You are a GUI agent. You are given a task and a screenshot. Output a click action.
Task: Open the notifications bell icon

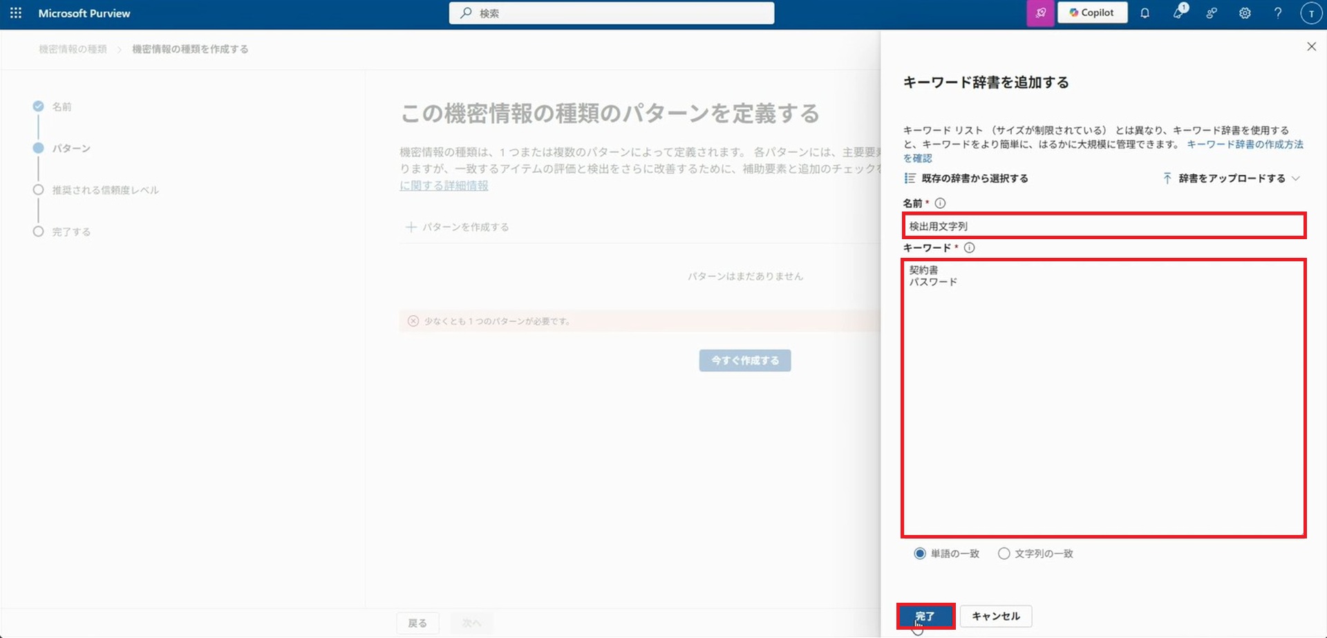coord(1145,13)
